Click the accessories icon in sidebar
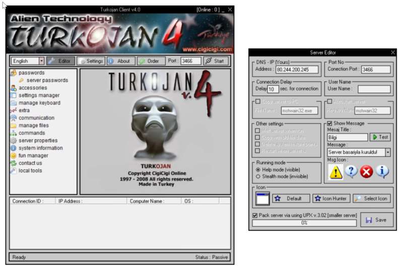The height and width of the screenshot is (271, 403). 14,88
